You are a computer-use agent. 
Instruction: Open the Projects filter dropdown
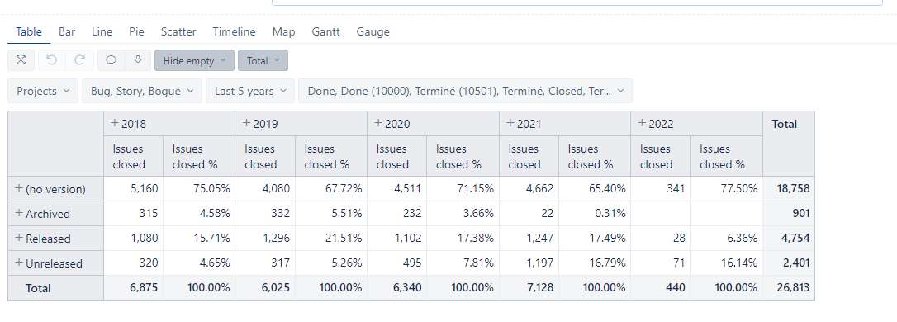[x=43, y=91]
